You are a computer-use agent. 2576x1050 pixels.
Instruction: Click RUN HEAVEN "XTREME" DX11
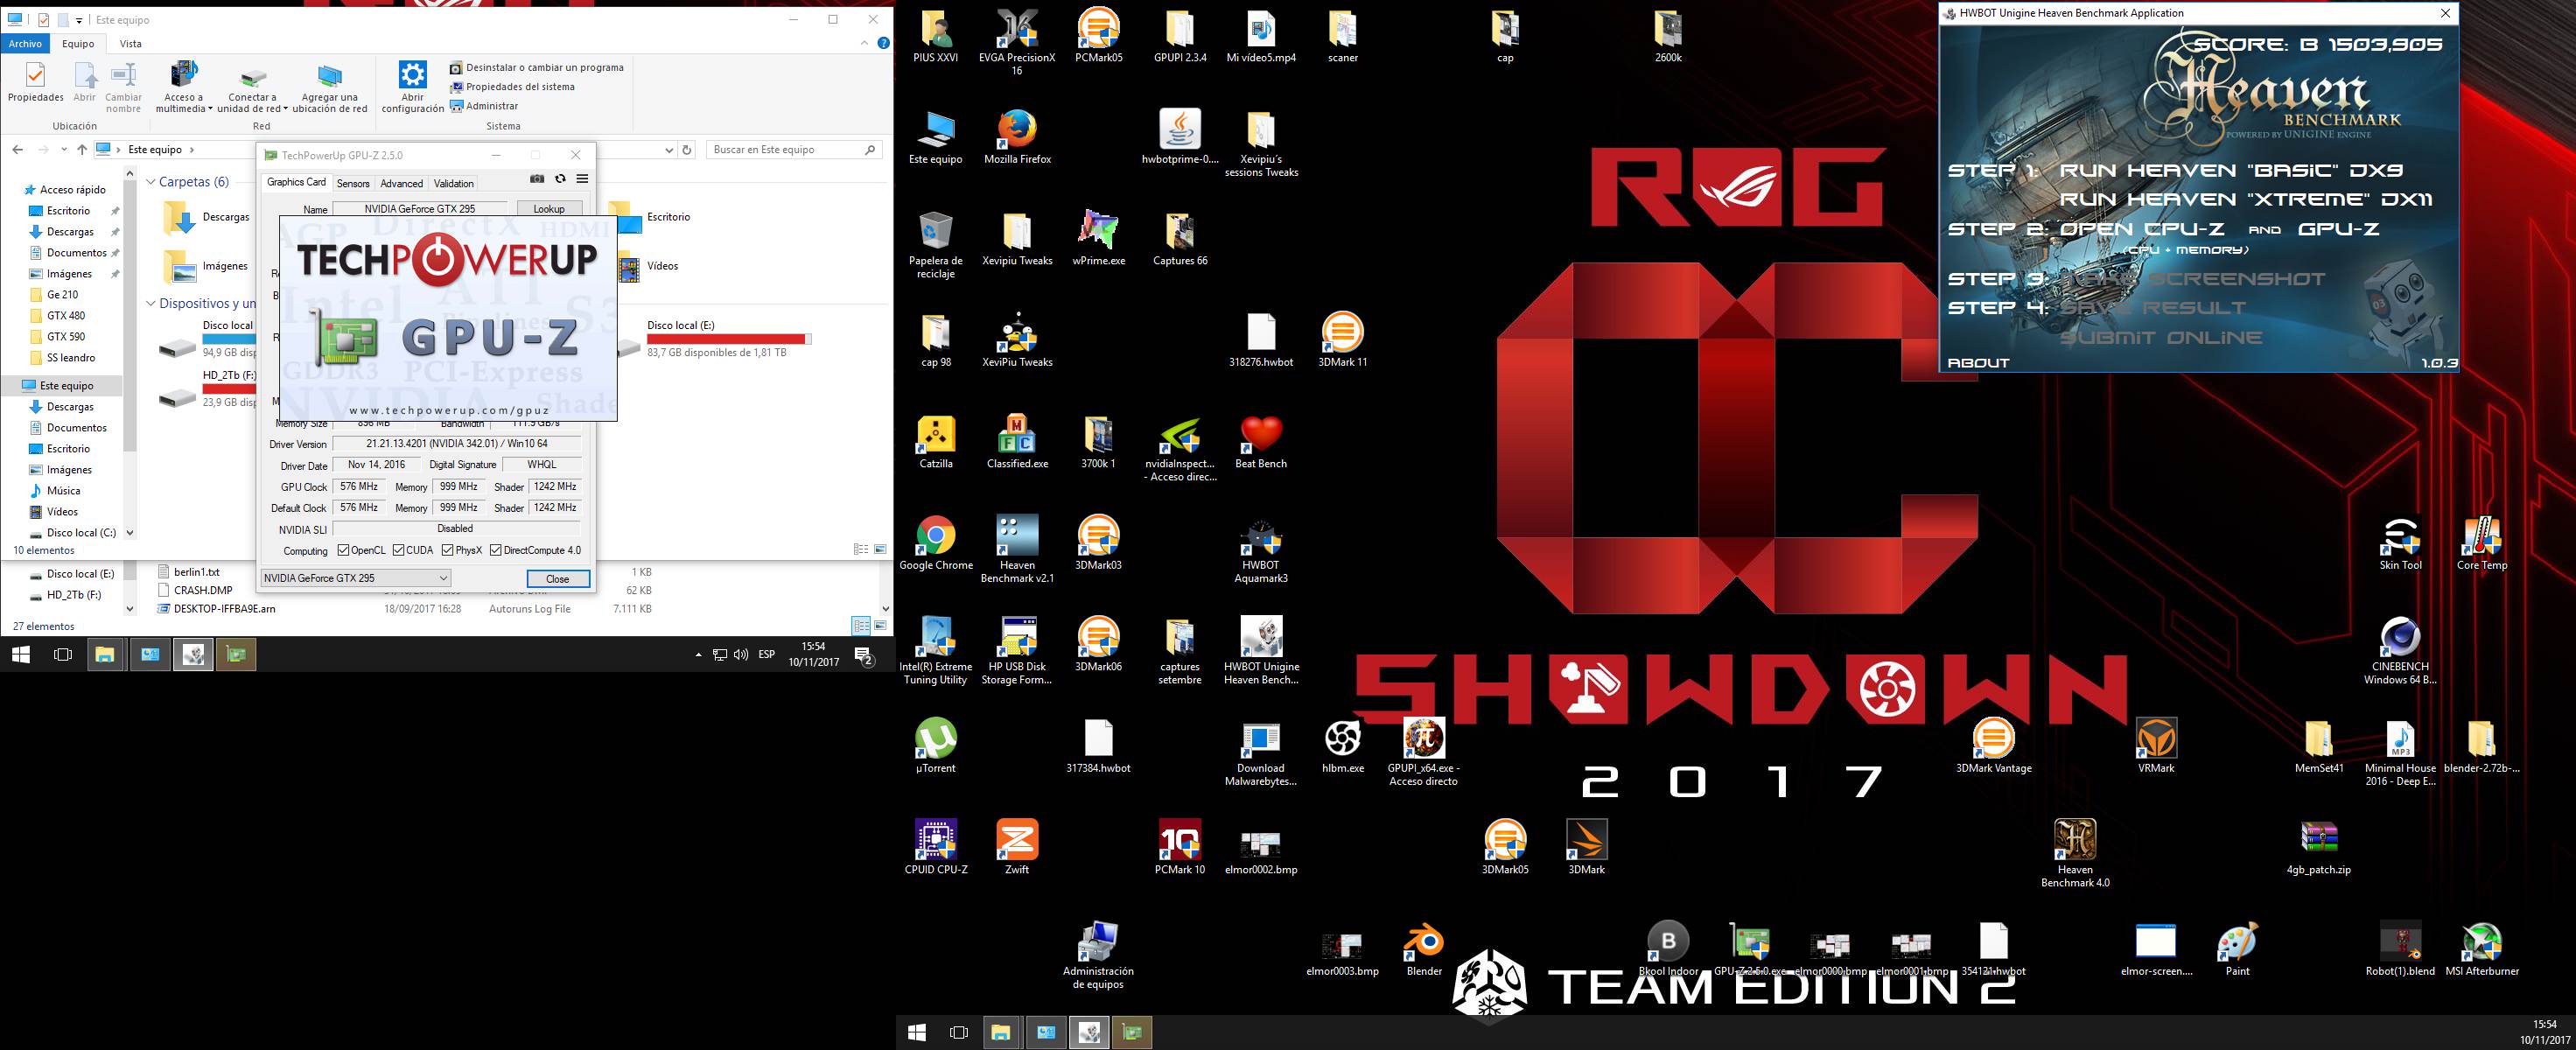(2246, 200)
